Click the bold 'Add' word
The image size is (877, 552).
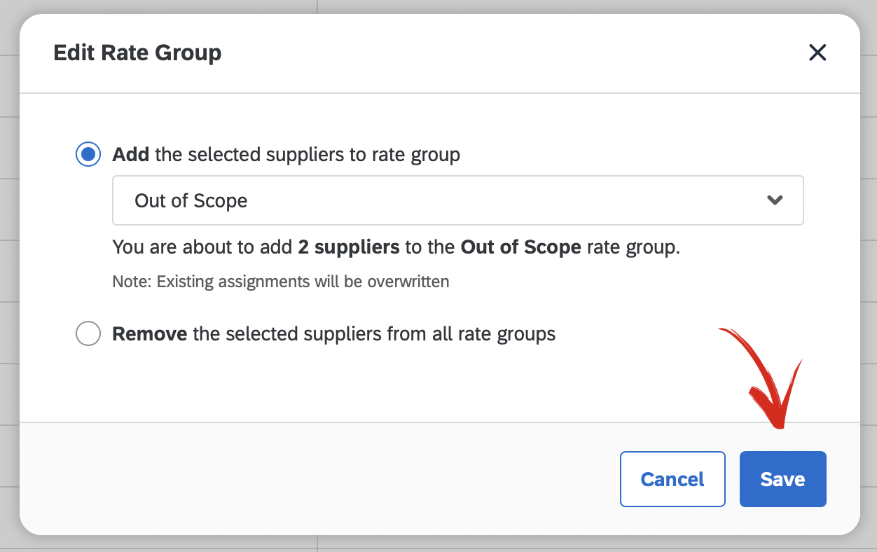[131, 154]
